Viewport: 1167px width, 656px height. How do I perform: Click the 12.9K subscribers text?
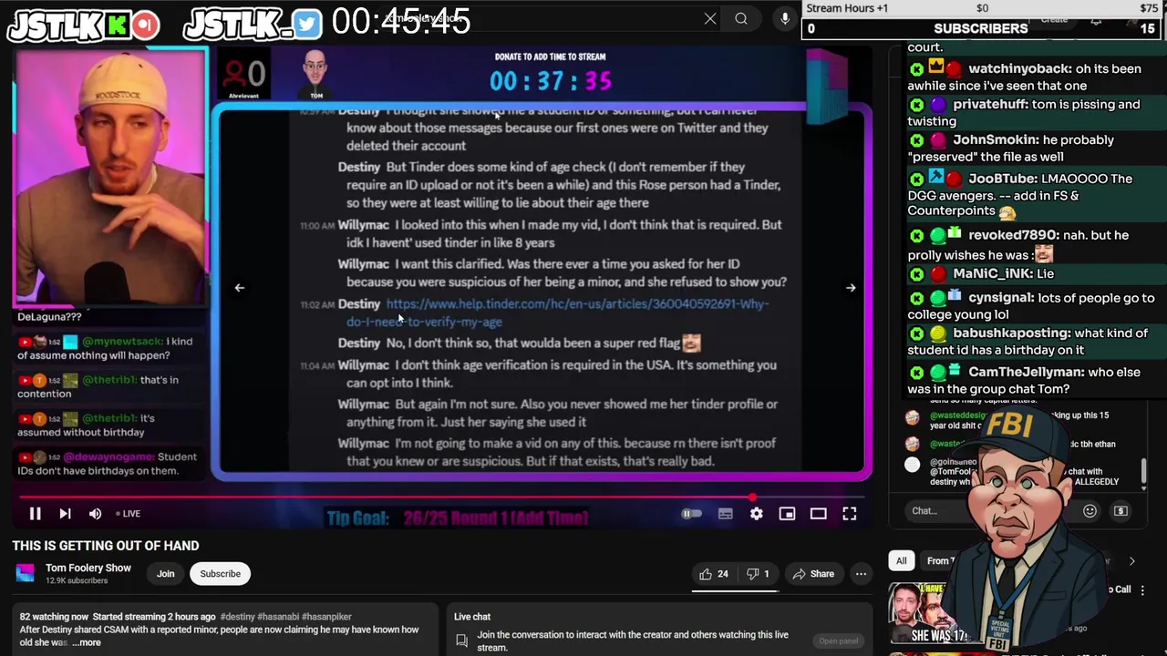coord(77,580)
